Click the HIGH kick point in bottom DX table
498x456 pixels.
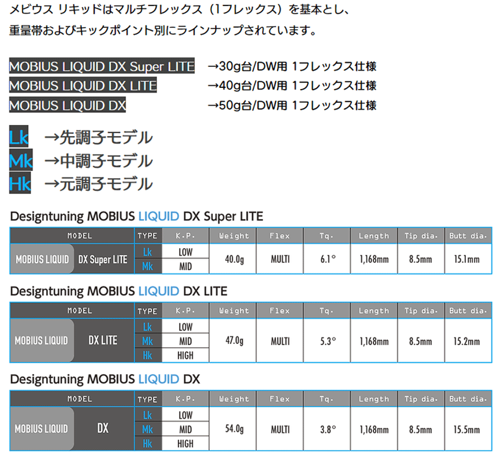point(185,443)
